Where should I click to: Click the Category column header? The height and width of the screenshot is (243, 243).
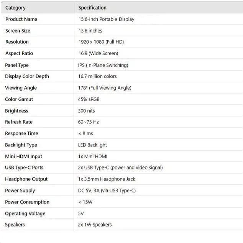pos(15,8)
